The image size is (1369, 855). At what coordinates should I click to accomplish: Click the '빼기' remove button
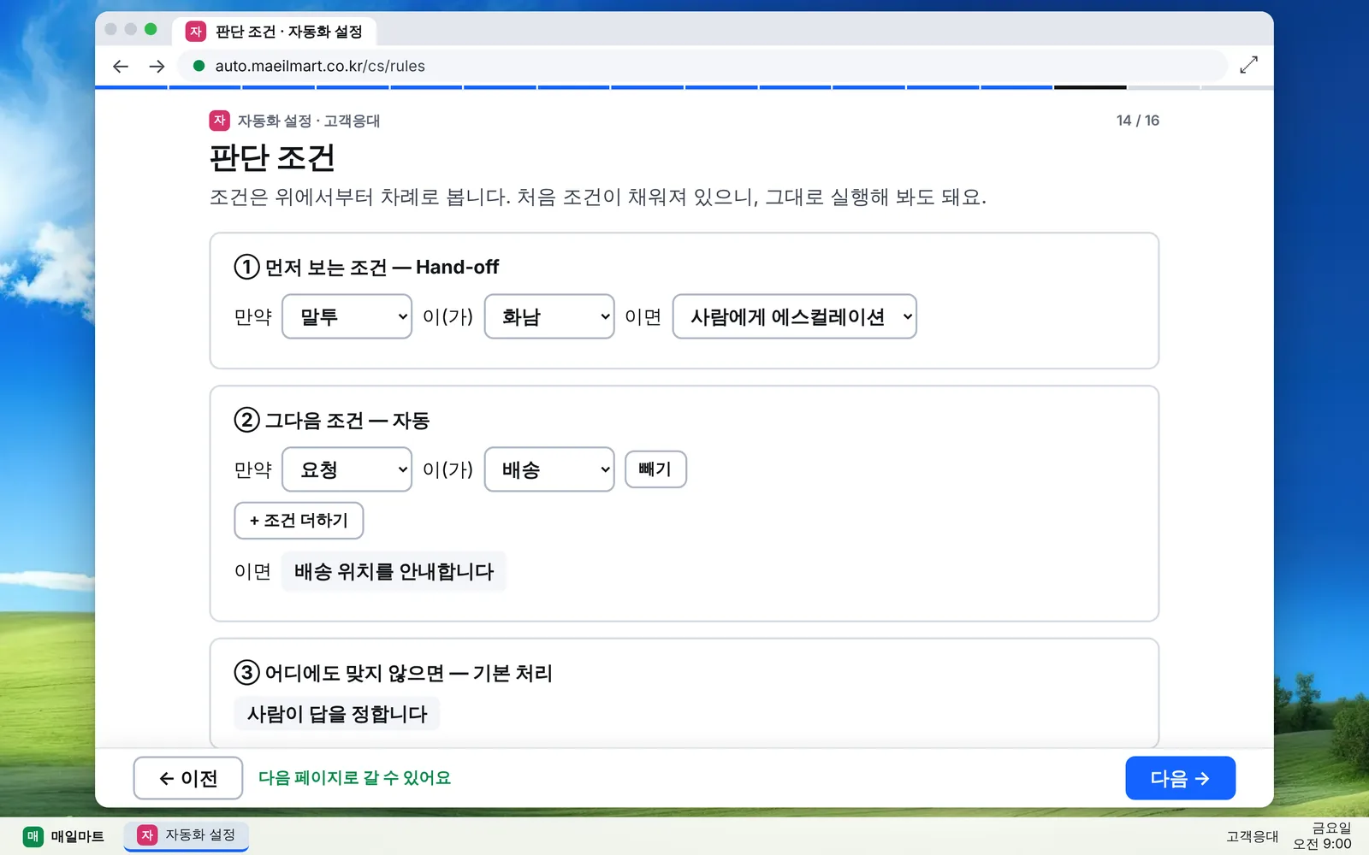pos(655,469)
